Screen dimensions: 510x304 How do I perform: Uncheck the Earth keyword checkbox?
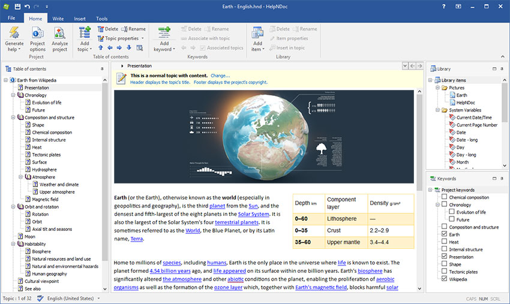444,234
